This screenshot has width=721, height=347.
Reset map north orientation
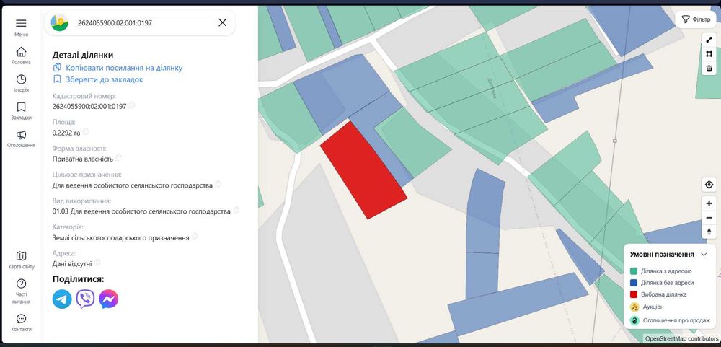pos(709,231)
